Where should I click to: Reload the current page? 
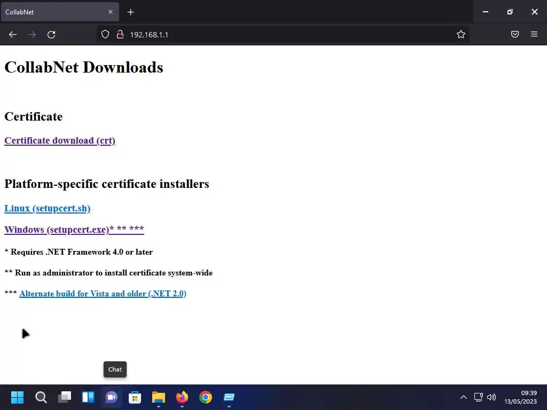click(x=51, y=35)
